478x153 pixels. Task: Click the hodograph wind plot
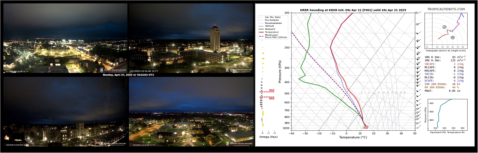pyautogui.click(x=446, y=30)
